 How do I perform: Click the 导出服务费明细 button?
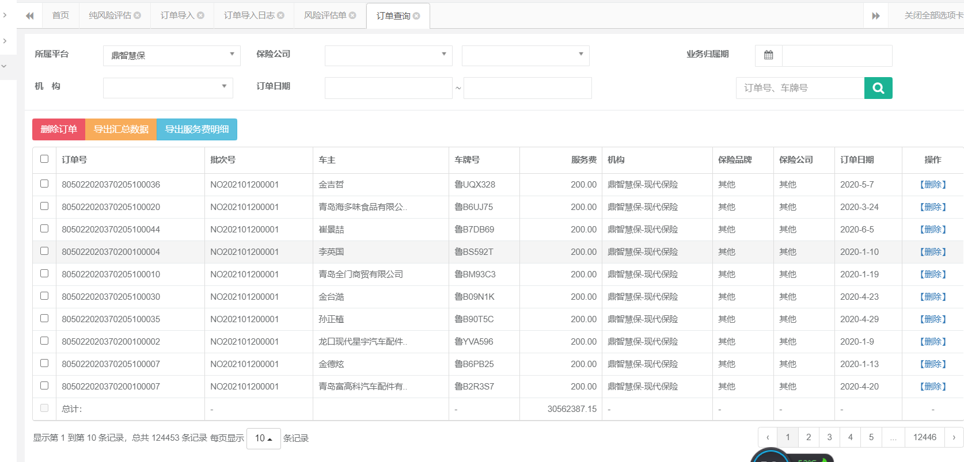tap(197, 129)
